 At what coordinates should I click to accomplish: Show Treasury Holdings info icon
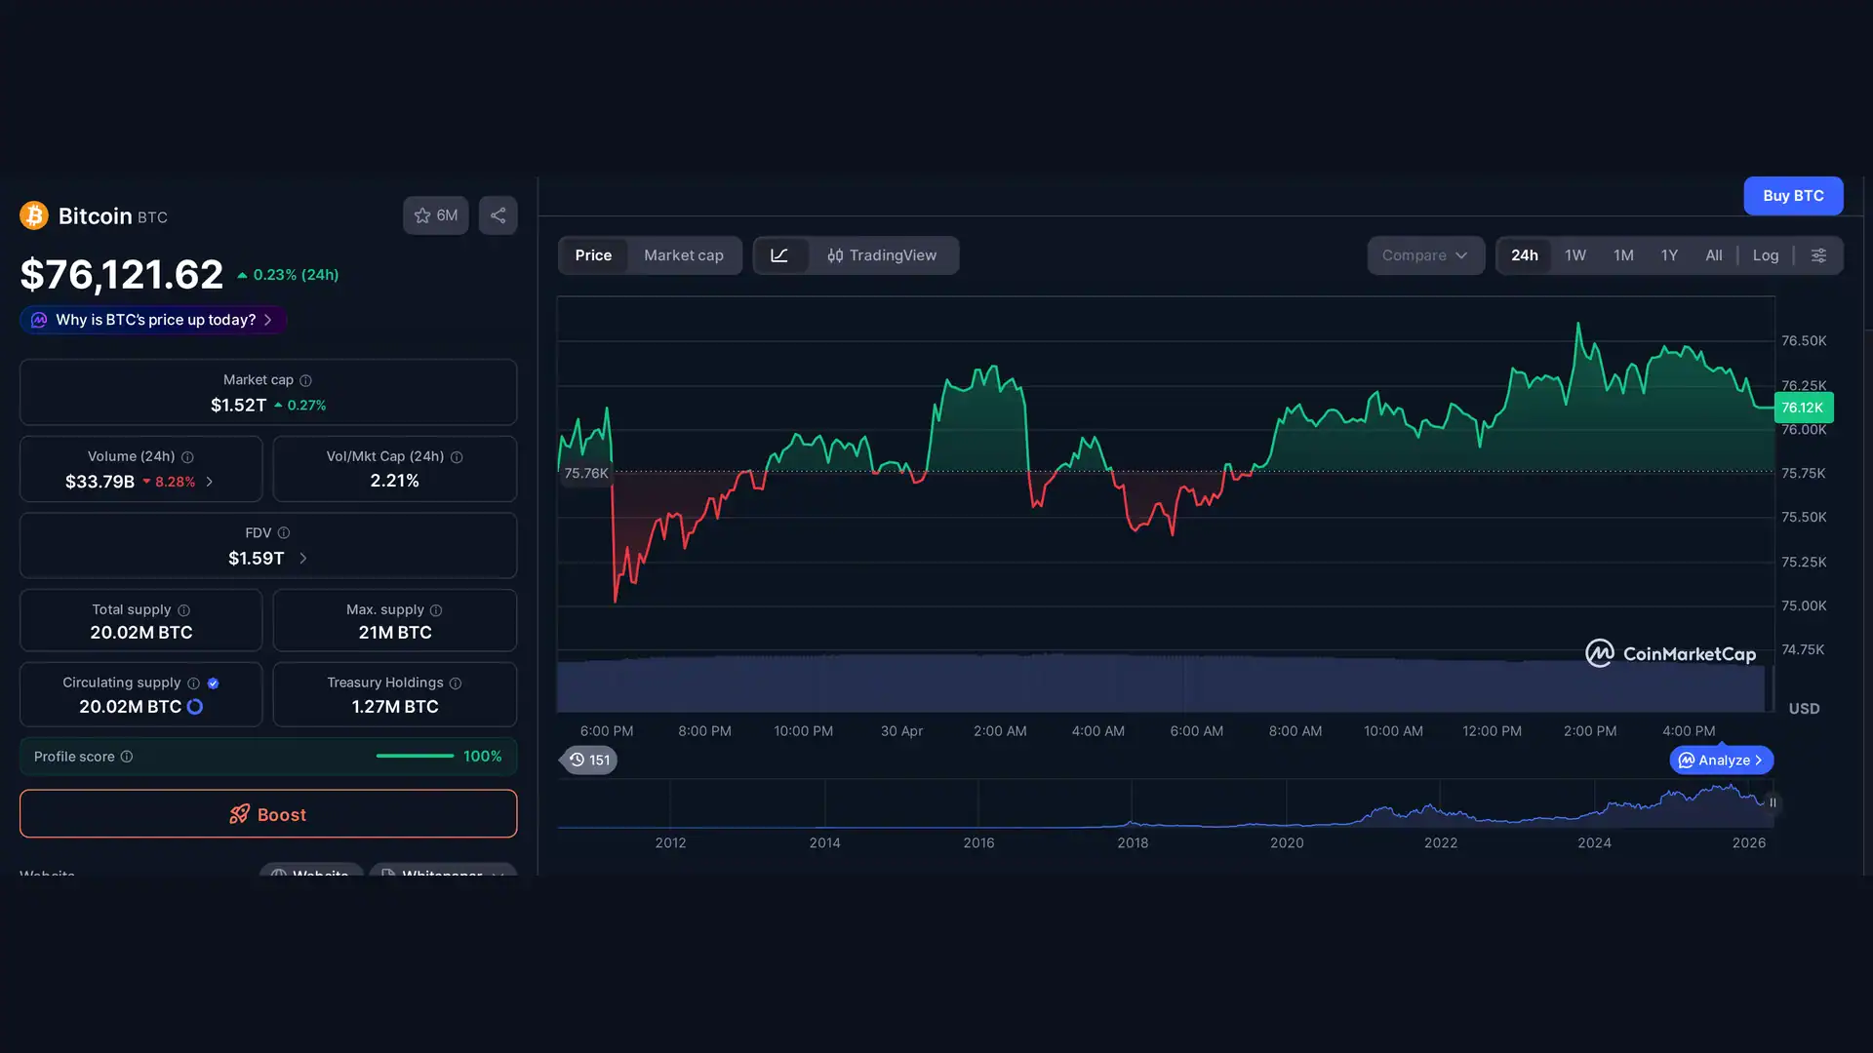[x=456, y=683]
